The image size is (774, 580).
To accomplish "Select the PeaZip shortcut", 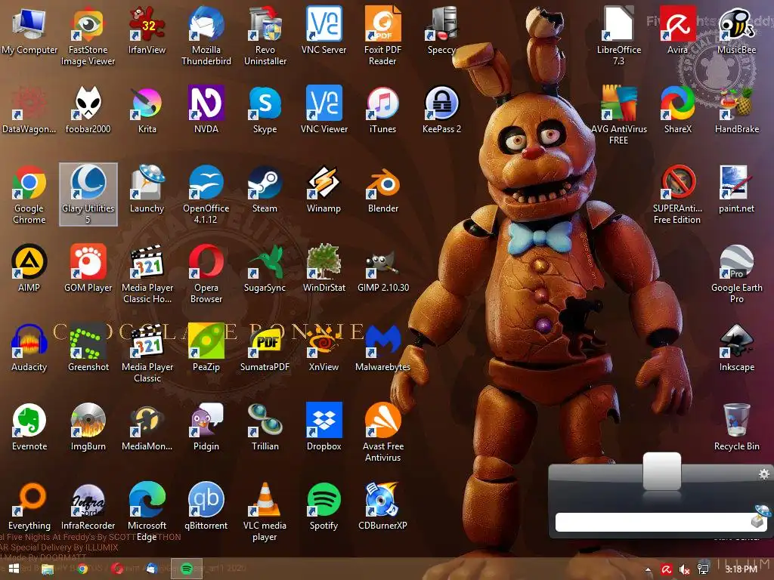I will tap(206, 349).
